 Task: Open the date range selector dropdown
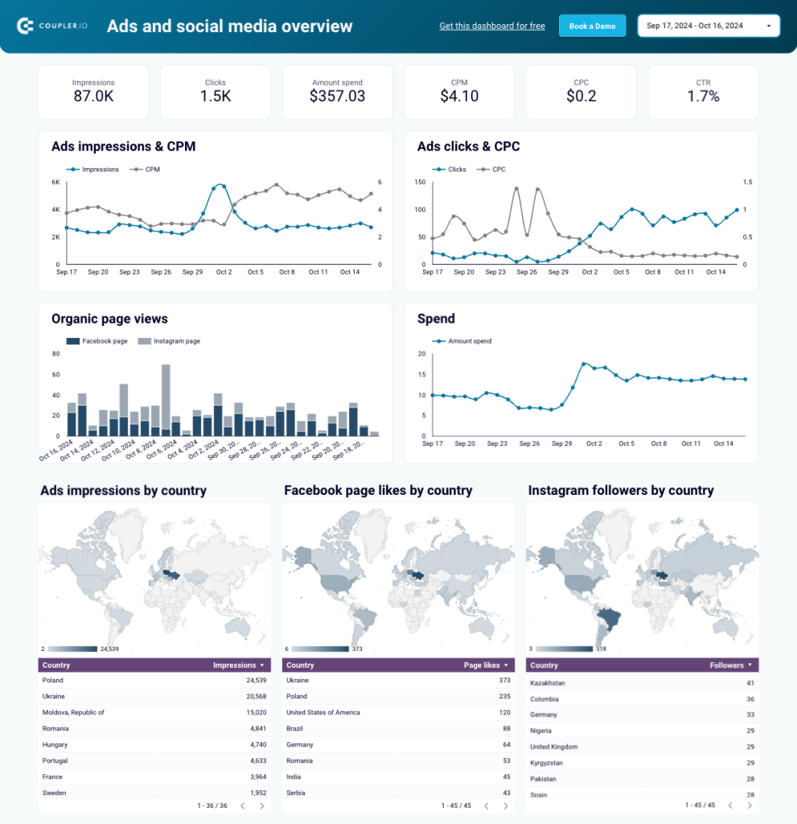[x=708, y=25]
